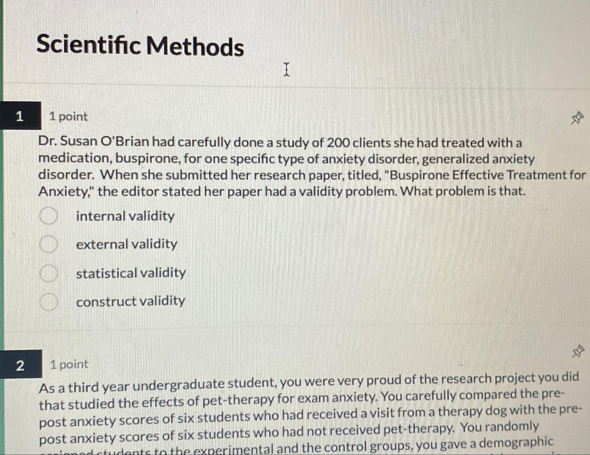Select the external validity radio button

pyautogui.click(x=49, y=245)
